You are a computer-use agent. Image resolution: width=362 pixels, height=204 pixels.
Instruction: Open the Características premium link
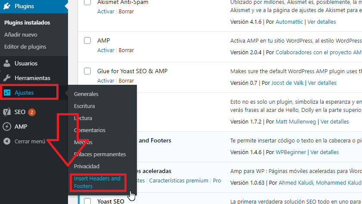point(179,180)
